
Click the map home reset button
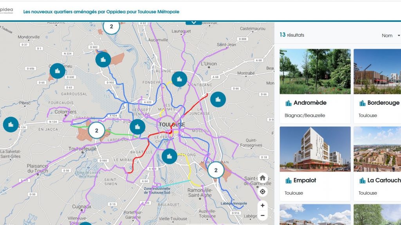tap(263, 178)
